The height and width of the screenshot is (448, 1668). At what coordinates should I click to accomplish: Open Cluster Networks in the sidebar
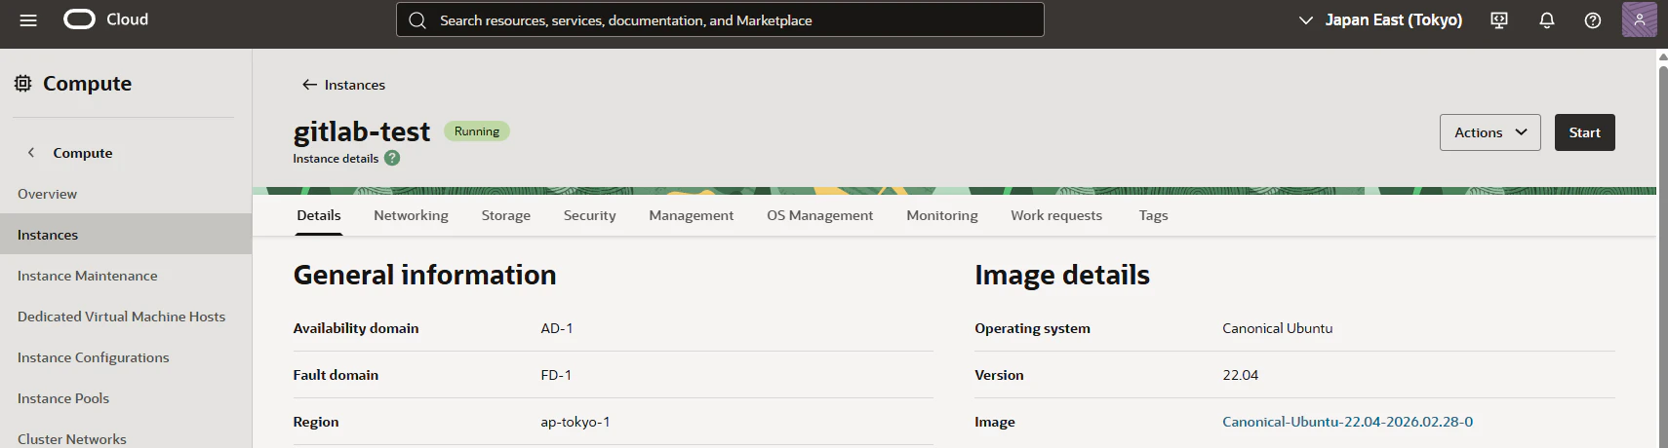coord(126,436)
